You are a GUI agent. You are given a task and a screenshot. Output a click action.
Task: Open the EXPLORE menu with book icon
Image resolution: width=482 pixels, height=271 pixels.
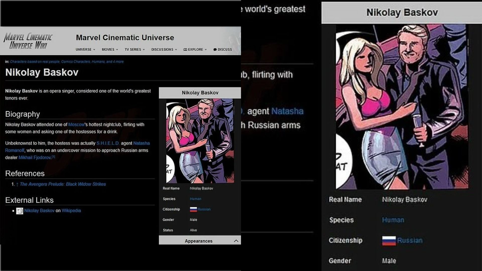(195, 49)
